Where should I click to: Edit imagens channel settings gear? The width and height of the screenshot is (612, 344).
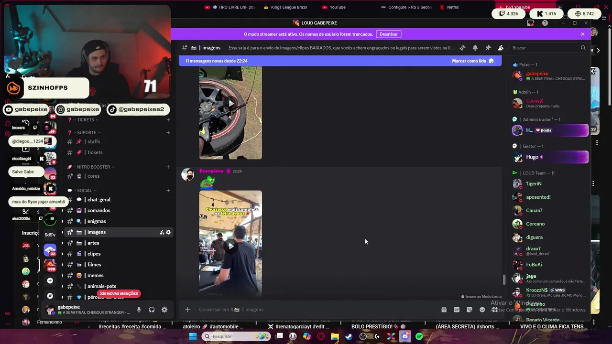[x=168, y=232]
